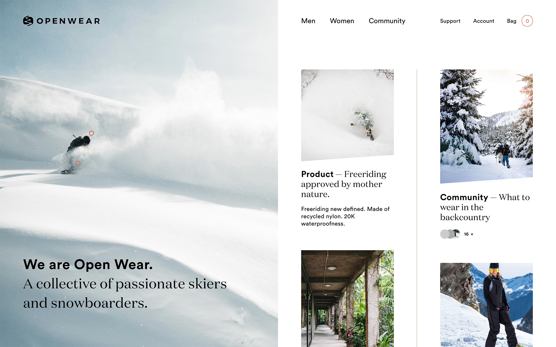Show the 16 + more members
This screenshot has height=347, width=556.
469,234
